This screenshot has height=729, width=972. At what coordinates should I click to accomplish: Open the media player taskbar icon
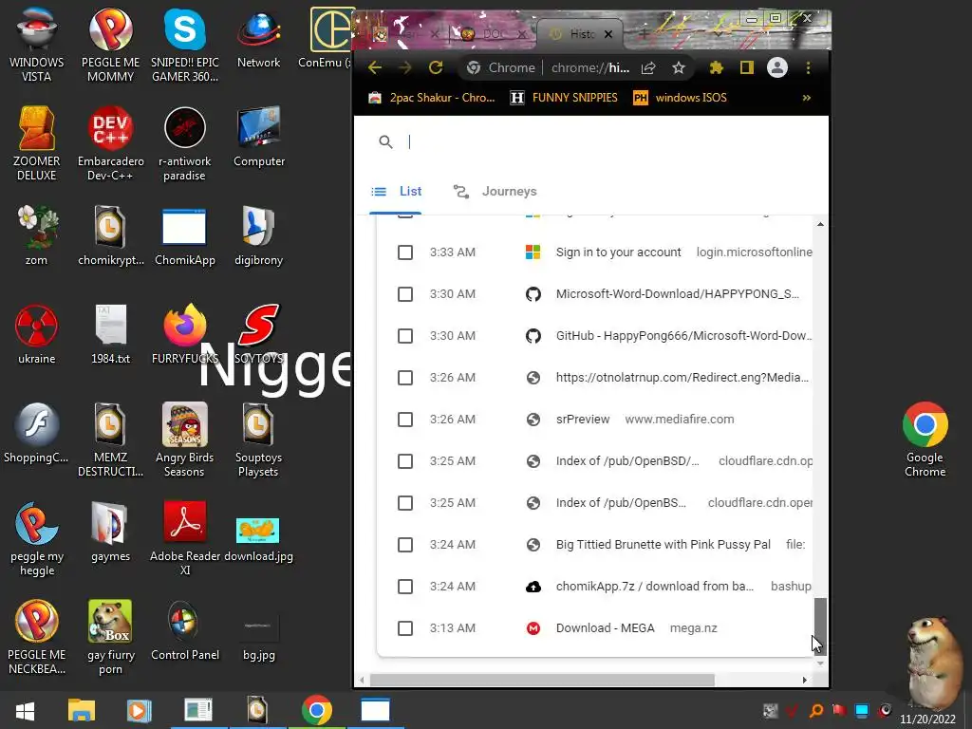click(139, 711)
